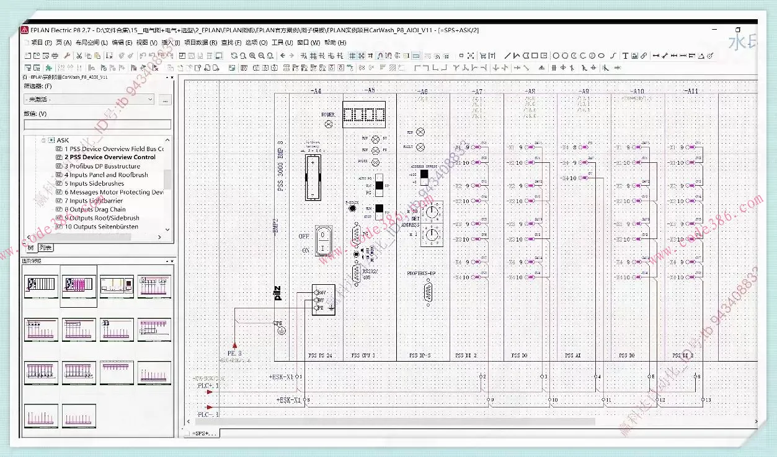Click the back navigation arrow icon
777x457 pixels.
coord(283,56)
